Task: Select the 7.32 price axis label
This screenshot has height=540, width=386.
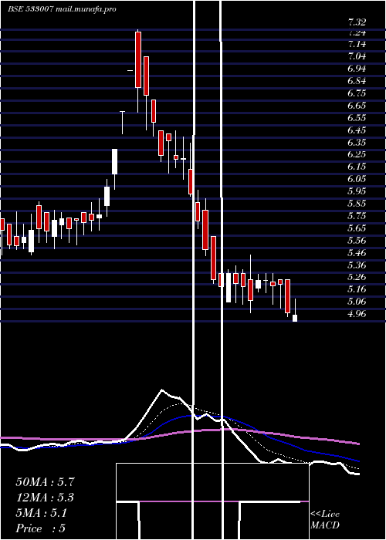Action: coord(357,22)
